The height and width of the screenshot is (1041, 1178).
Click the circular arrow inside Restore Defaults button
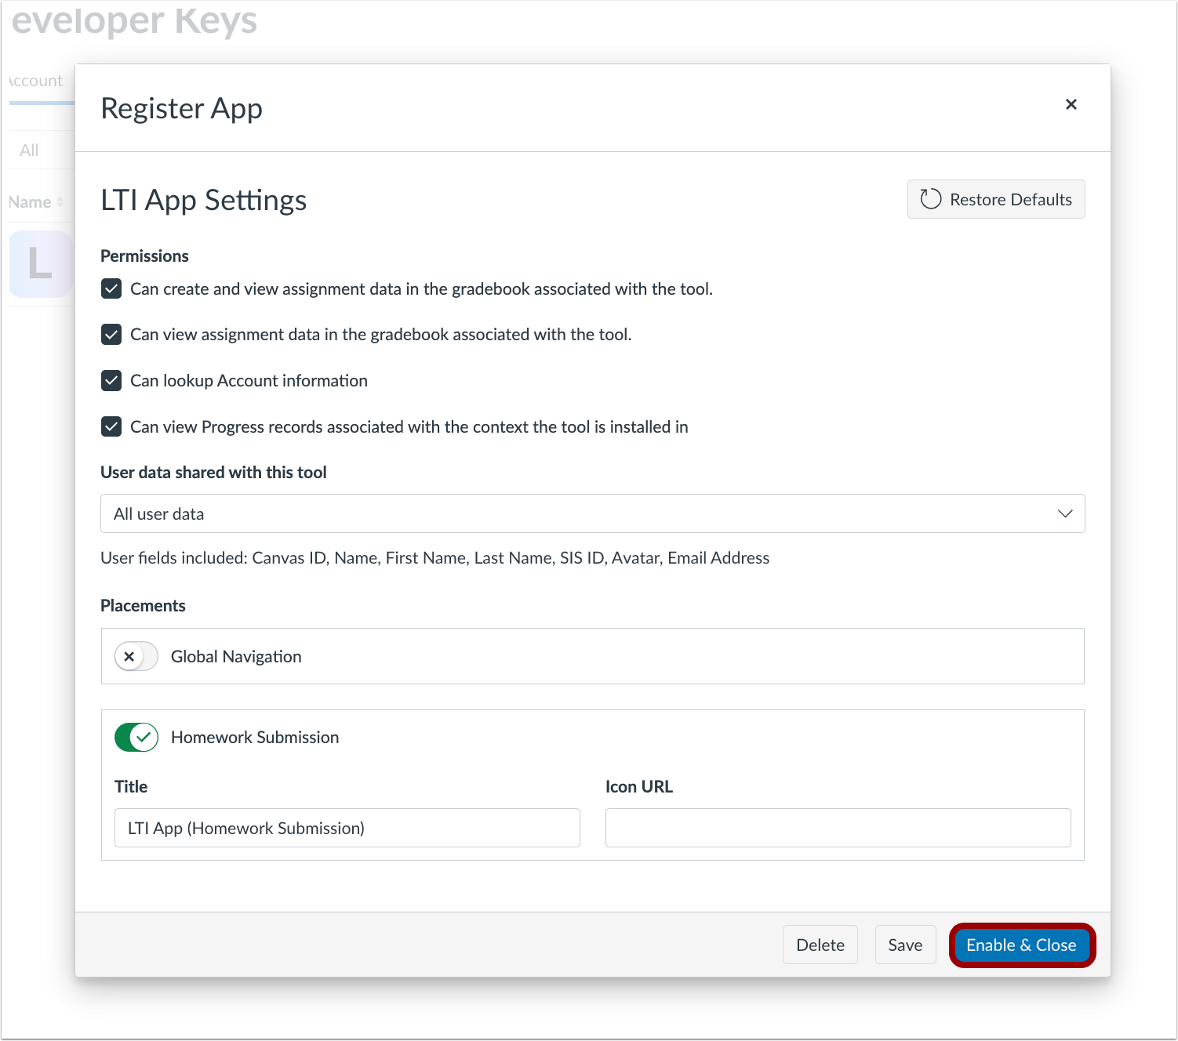930,199
